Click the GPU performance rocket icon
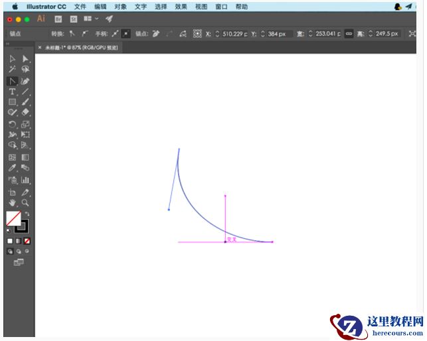 click(110, 19)
